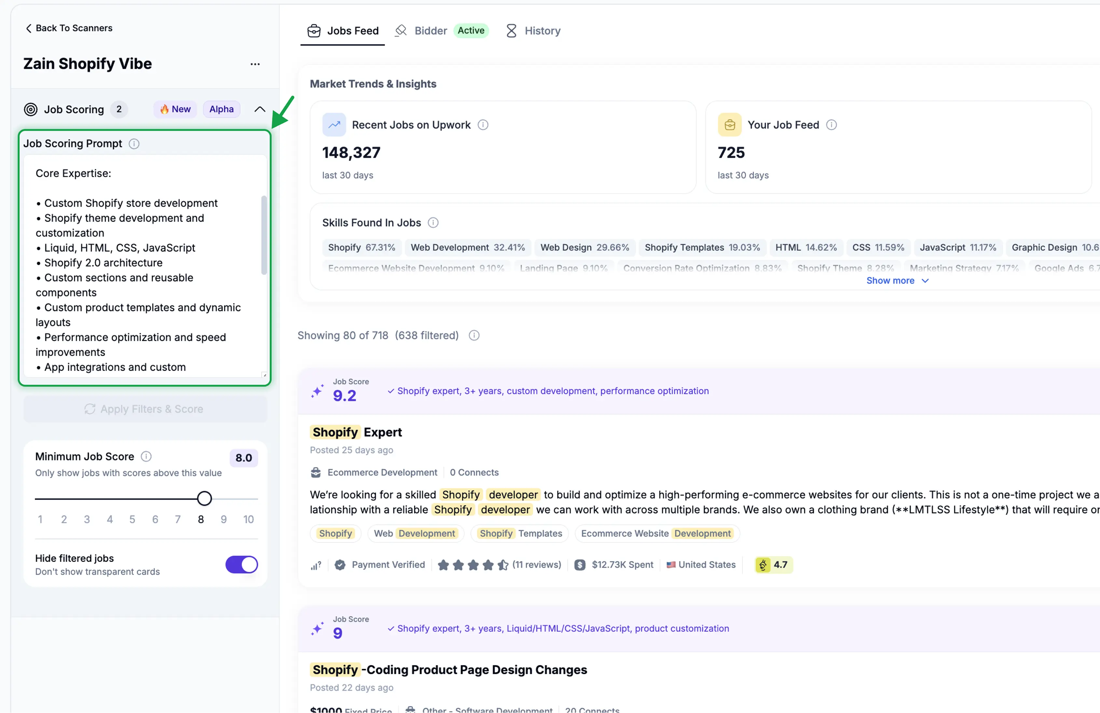Click the Bidder gavel icon

pos(401,31)
